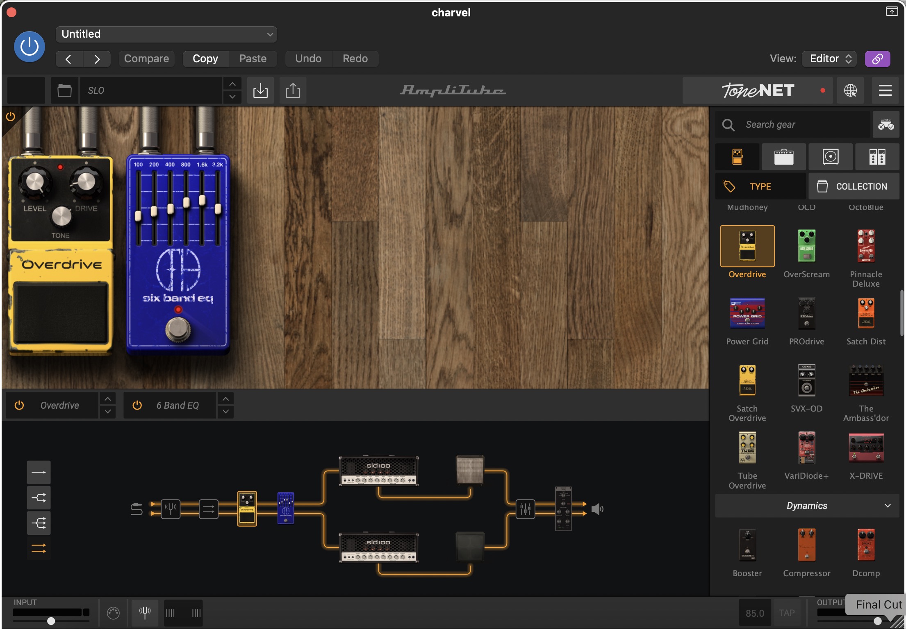Collapse the Dynamics category

coord(807,506)
